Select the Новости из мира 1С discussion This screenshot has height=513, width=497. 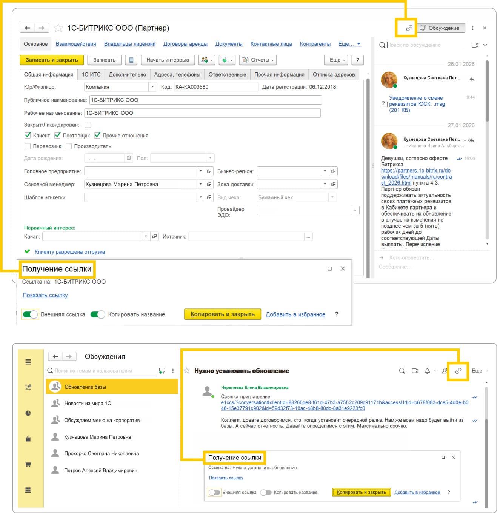[112, 403]
